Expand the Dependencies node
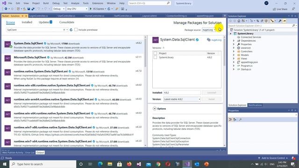The width and height of the screenshot is (299, 168). click(x=234, y=41)
